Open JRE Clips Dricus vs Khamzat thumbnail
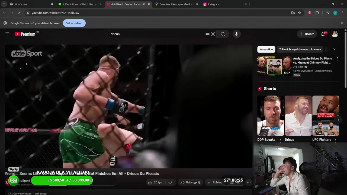 pos(274,66)
